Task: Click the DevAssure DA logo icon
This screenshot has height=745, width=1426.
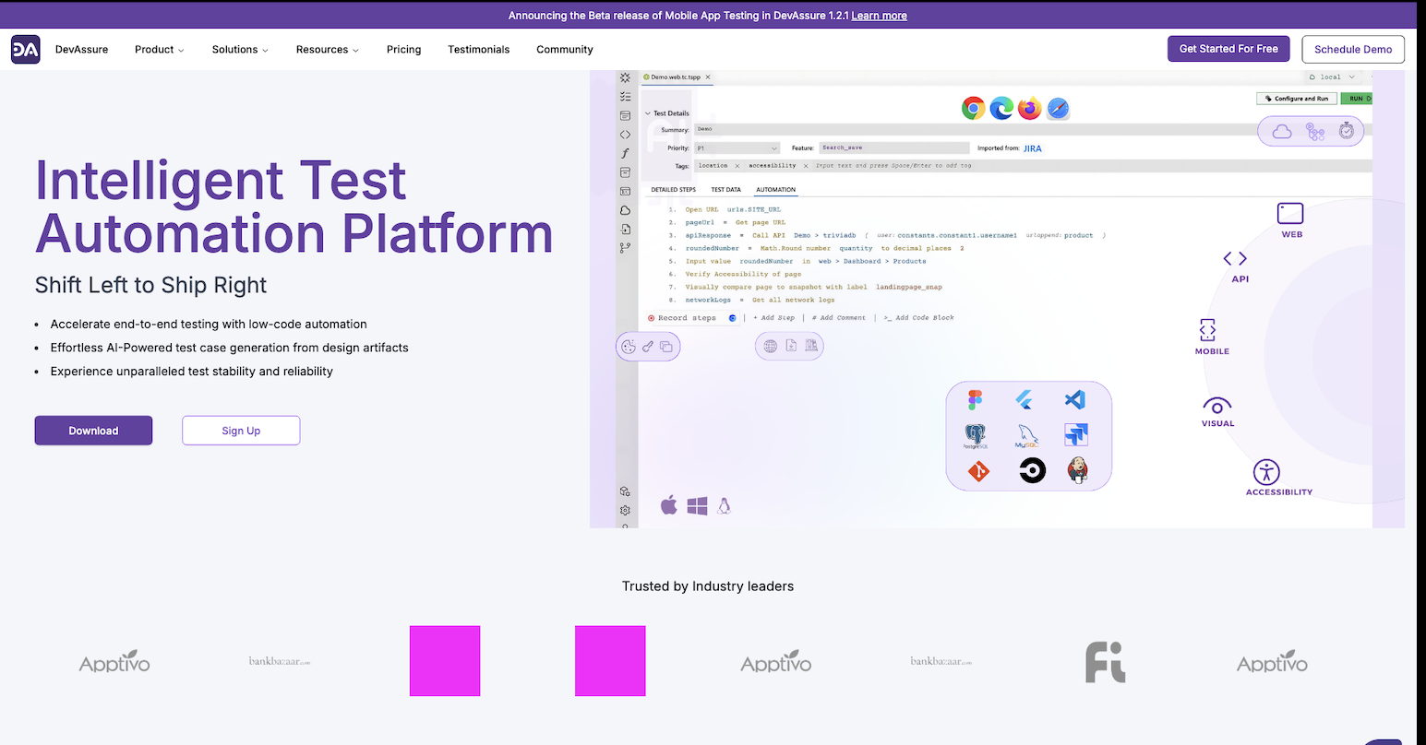Action: [x=25, y=50]
